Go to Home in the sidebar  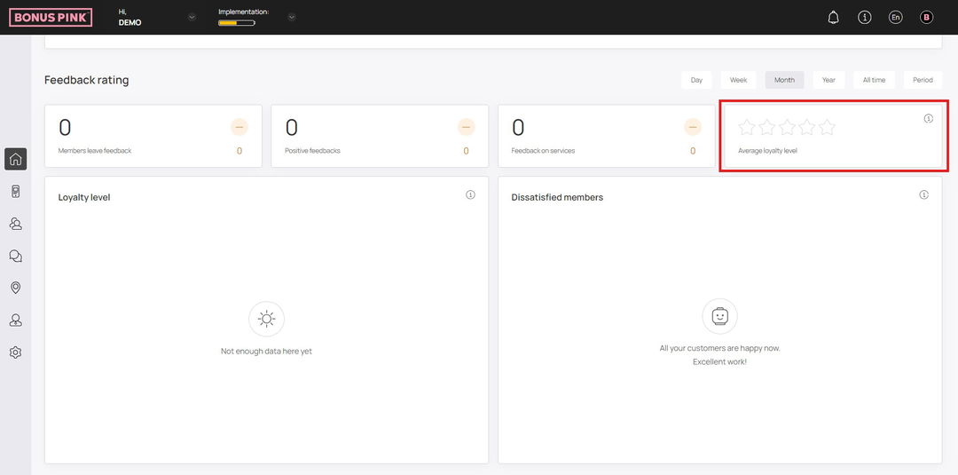16,159
